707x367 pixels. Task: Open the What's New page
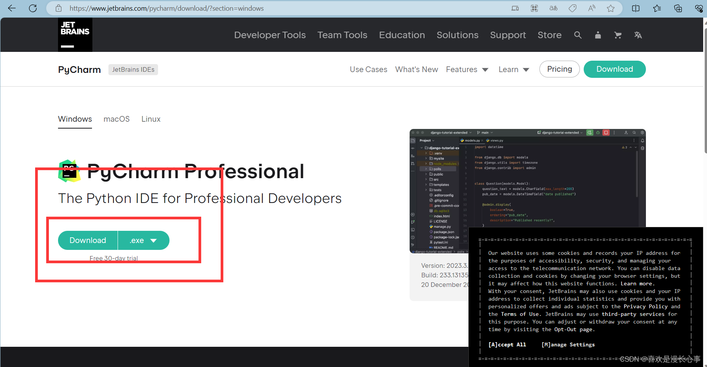click(x=416, y=69)
